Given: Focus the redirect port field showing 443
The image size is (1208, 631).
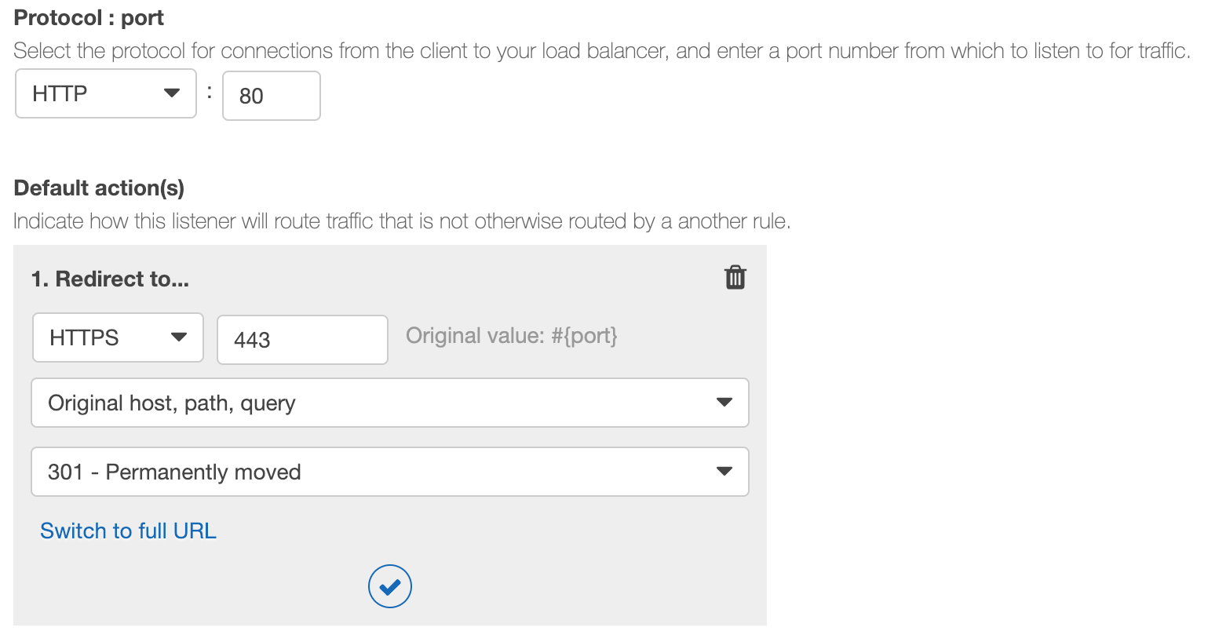Looking at the screenshot, I should coord(302,340).
